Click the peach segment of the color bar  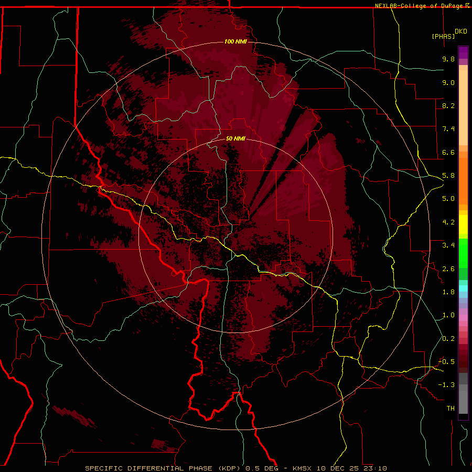pyautogui.click(x=463, y=108)
